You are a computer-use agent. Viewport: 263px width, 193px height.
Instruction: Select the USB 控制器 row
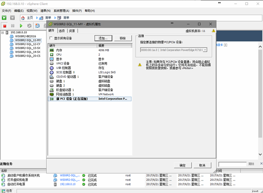click(90, 68)
